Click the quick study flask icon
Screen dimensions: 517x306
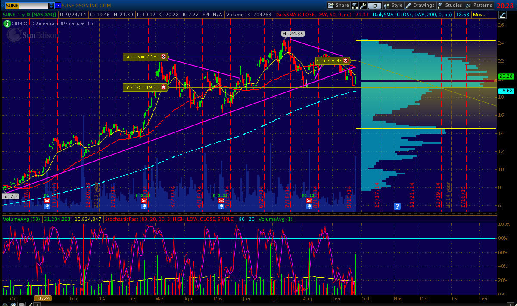pos(355,6)
